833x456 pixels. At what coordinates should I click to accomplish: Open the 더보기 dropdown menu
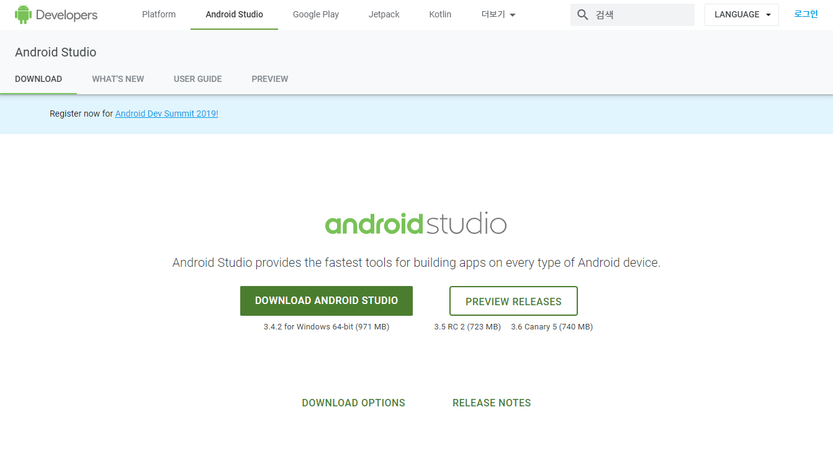tap(498, 14)
